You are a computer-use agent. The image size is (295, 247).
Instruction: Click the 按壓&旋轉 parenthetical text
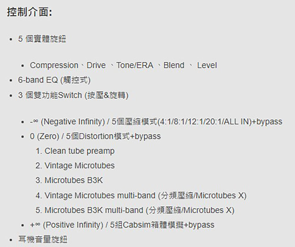point(106,95)
